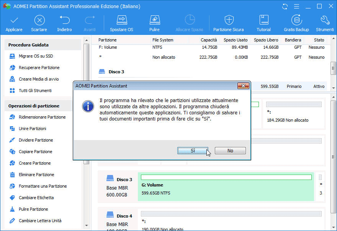This screenshot has width=337, height=231.
Task: Choose Copiare Partizione operation
Action: [31, 152]
